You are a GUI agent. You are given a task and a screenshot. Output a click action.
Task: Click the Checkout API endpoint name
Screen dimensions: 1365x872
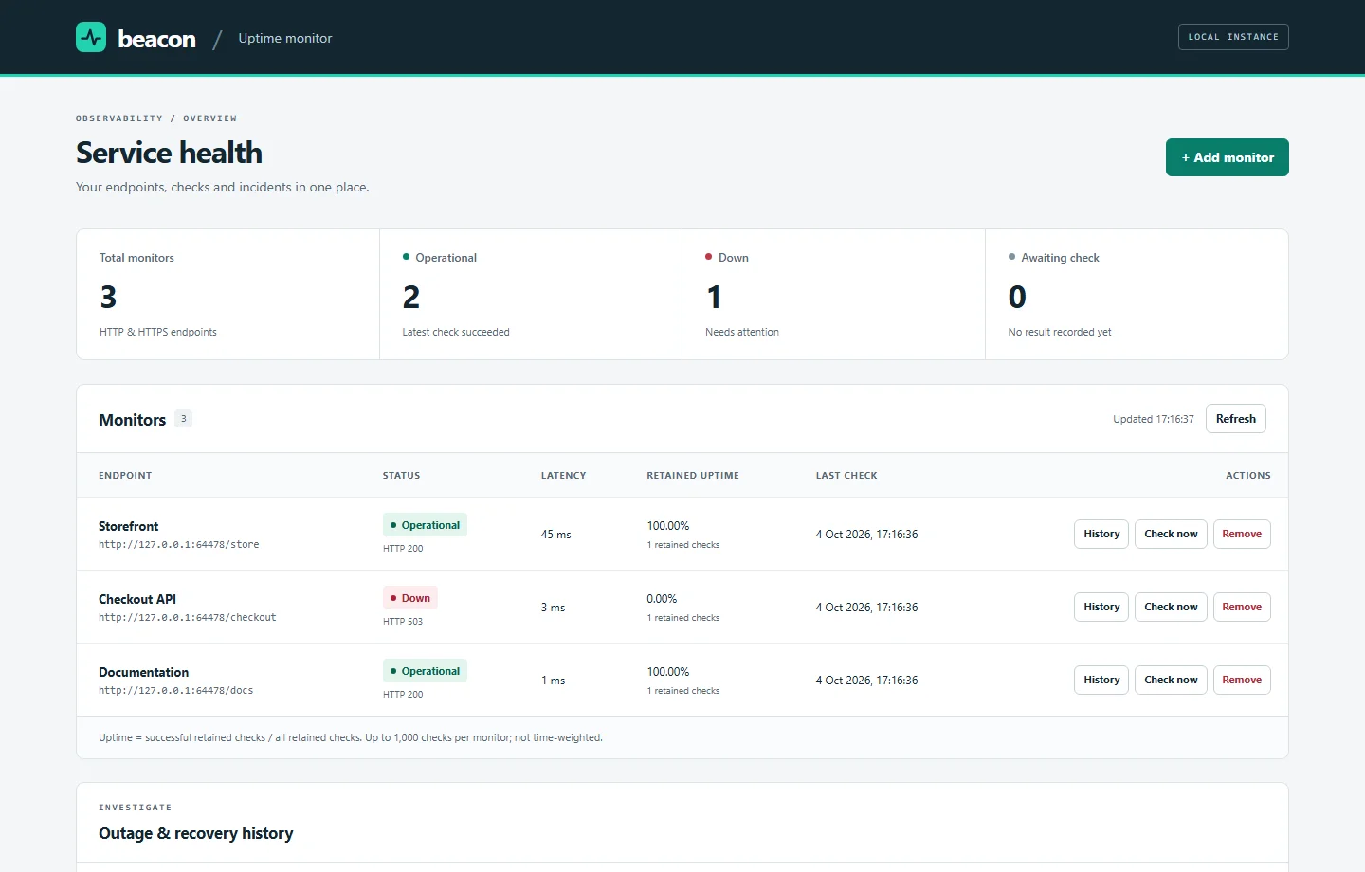pyautogui.click(x=137, y=599)
